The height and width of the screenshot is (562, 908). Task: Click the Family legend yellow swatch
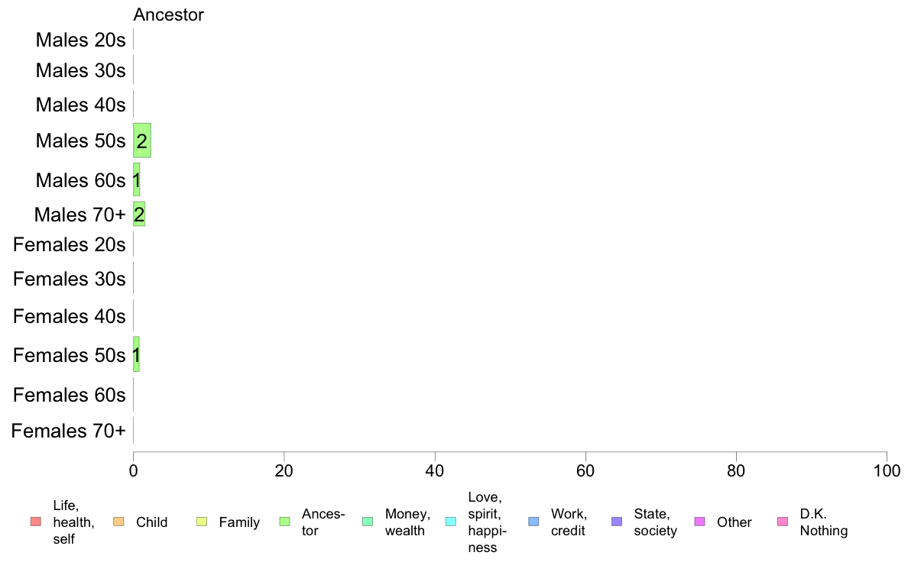coord(202,522)
